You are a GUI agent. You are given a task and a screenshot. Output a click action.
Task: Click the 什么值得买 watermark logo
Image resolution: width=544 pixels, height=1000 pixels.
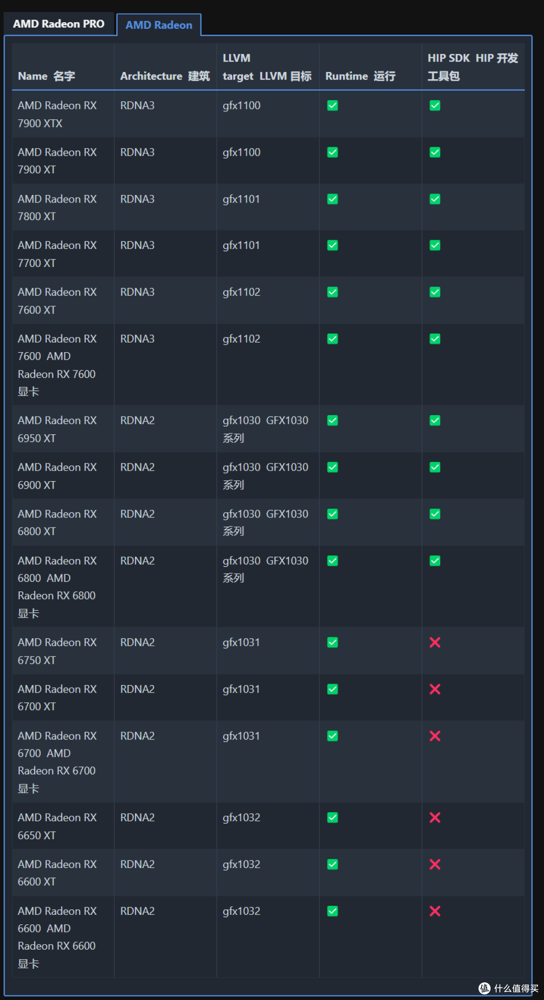point(509,988)
